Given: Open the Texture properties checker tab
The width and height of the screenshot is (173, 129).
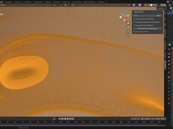Looking at the screenshot, I should (169, 103).
